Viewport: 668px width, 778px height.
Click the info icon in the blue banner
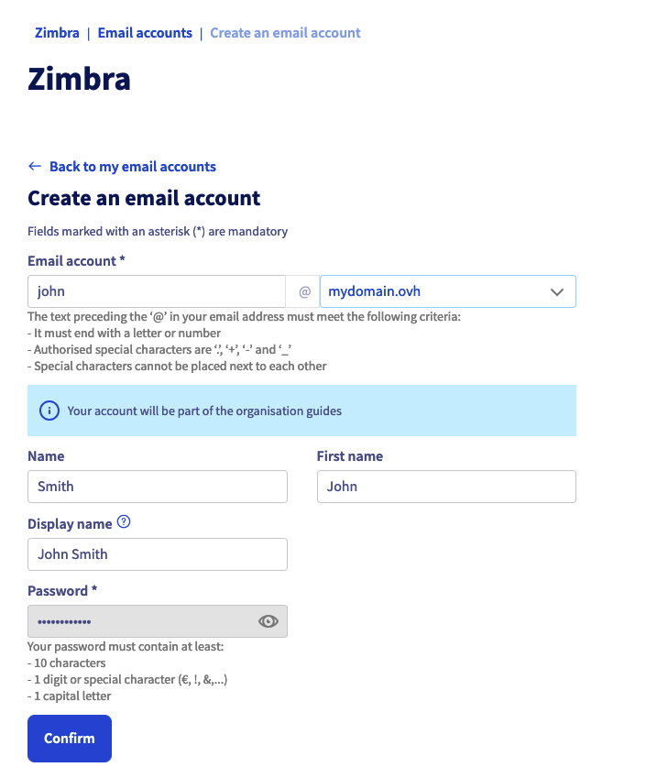(49, 410)
